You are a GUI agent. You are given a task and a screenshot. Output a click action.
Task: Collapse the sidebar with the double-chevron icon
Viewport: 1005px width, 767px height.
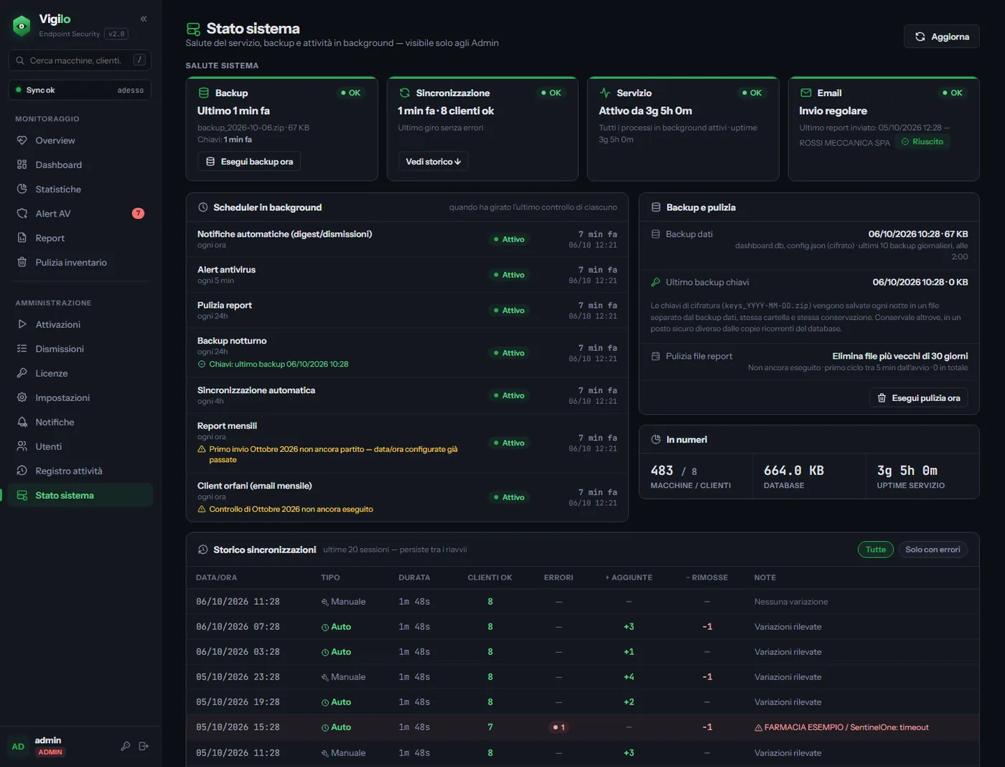[144, 19]
